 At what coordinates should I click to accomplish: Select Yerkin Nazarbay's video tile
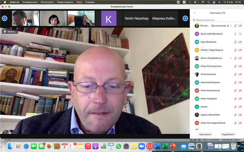(x=136, y=18)
